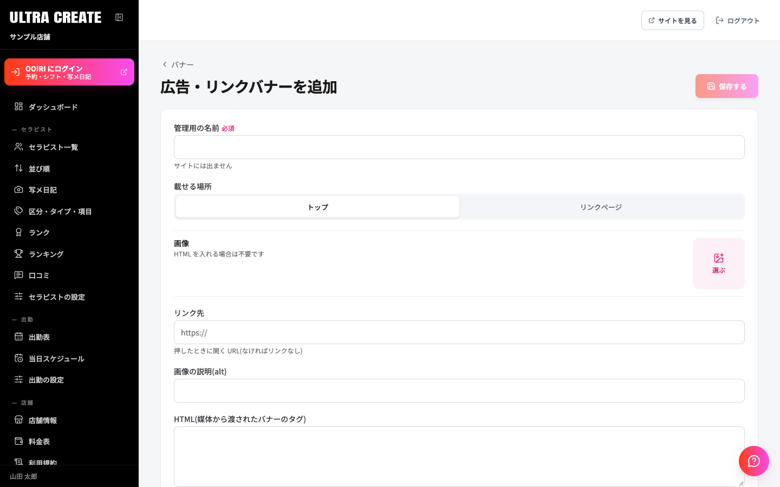Click the 選ぶ image picker button
Image resolution: width=780 pixels, height=487 pixels.
point(719,264)
